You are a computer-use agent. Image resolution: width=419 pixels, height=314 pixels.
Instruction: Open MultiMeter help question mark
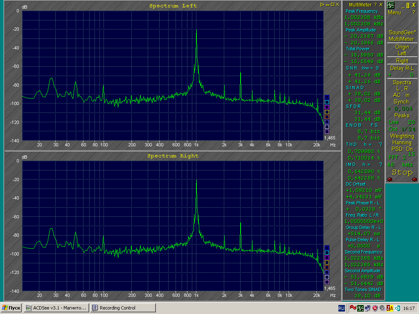click(376, 4)
